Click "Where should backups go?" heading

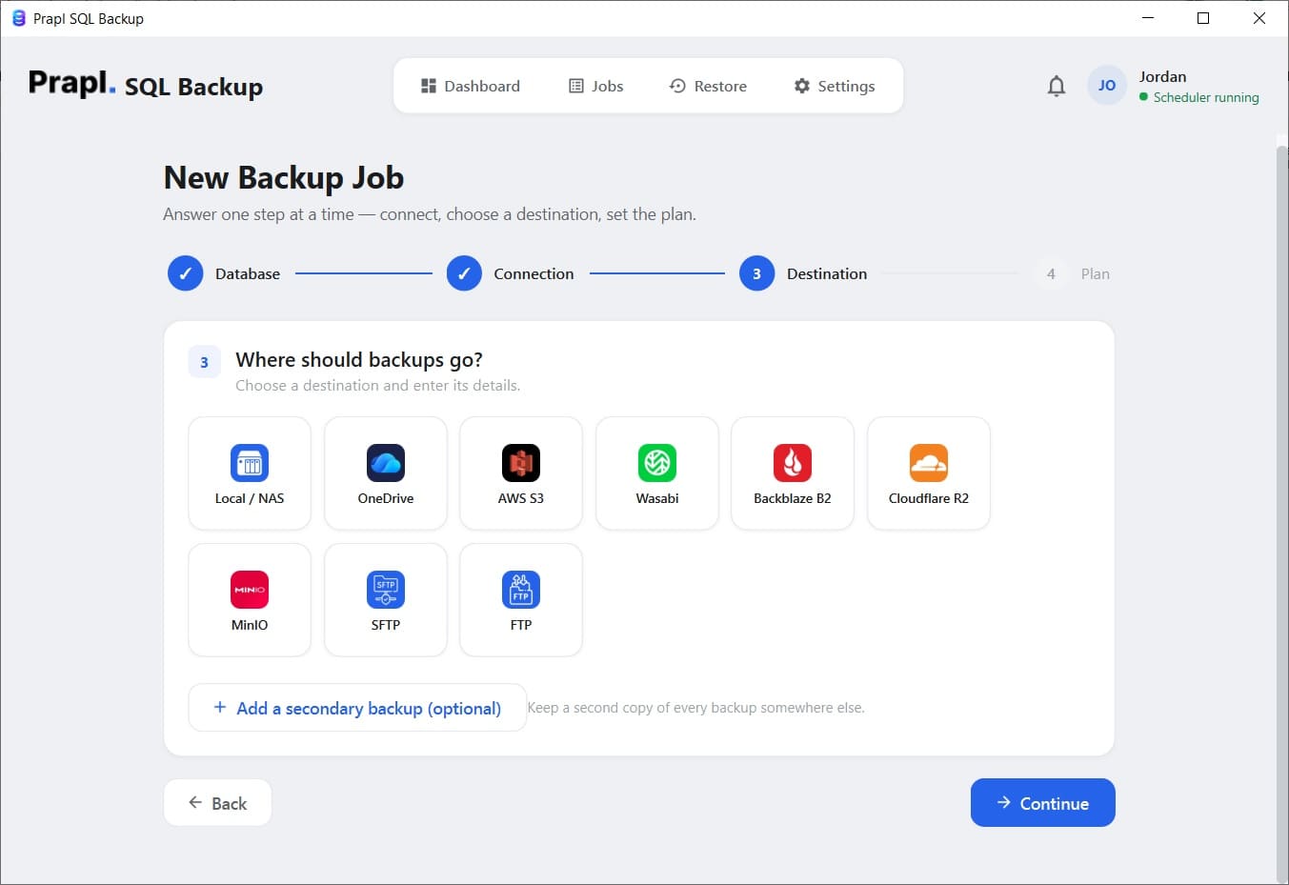[x=359, y=360]
